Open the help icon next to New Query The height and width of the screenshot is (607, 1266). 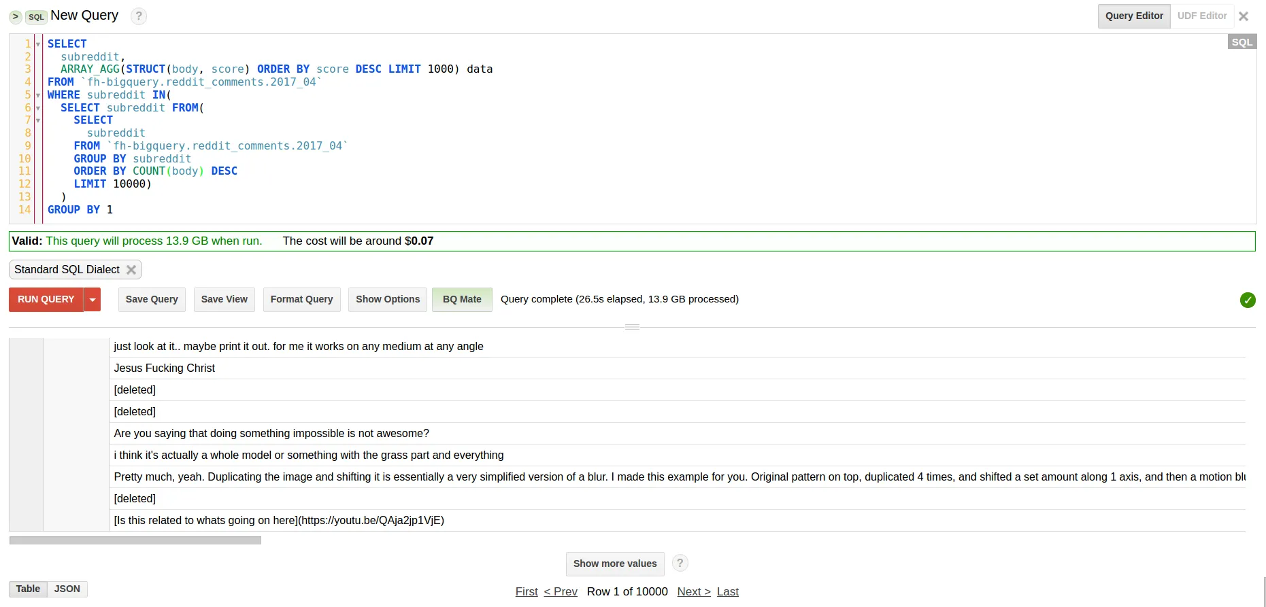pyautogui.click(x=139, y=16)
